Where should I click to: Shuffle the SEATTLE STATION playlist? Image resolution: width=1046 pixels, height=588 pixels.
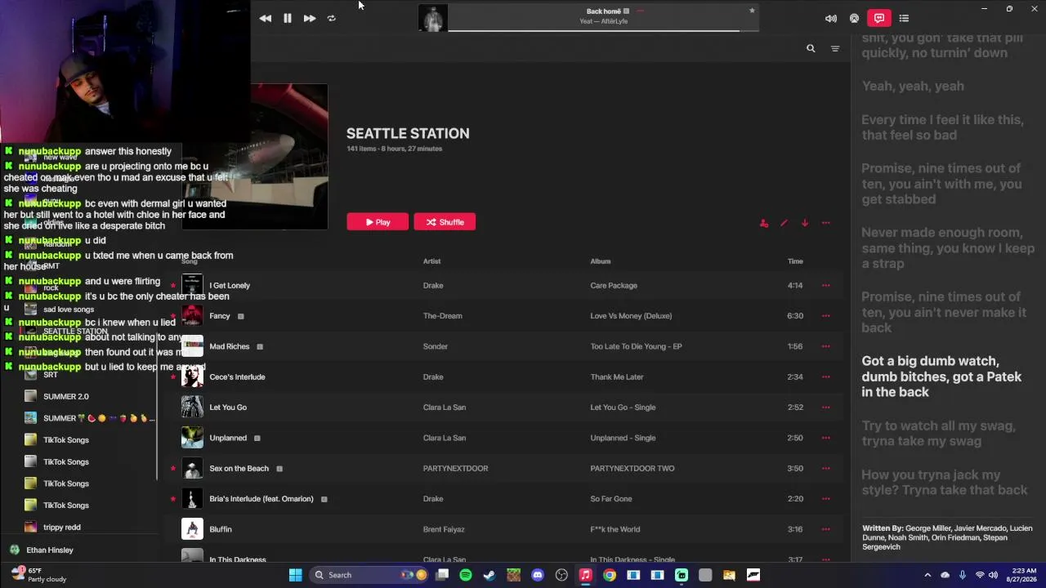[445, 222]
